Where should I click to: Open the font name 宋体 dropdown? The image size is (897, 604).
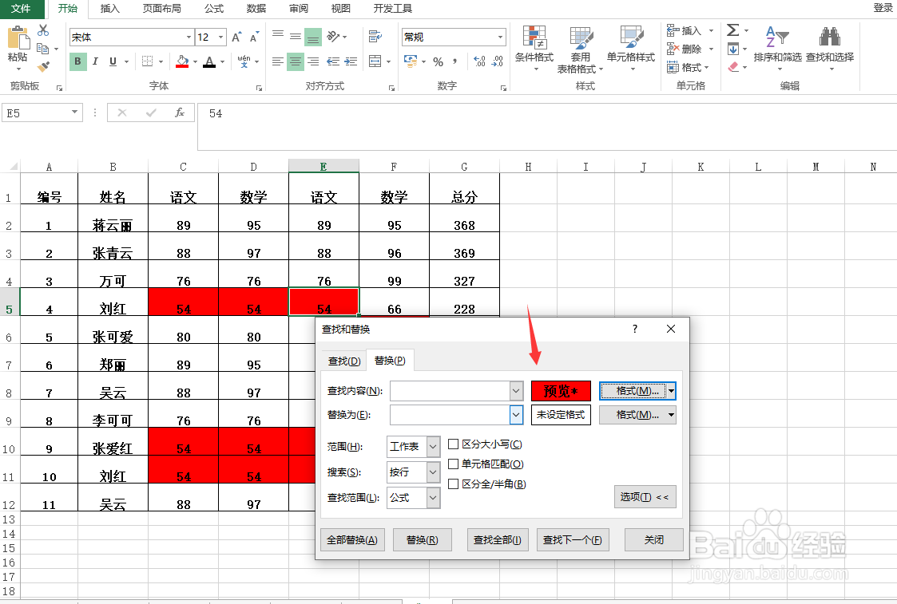click(x=189, y=38)
